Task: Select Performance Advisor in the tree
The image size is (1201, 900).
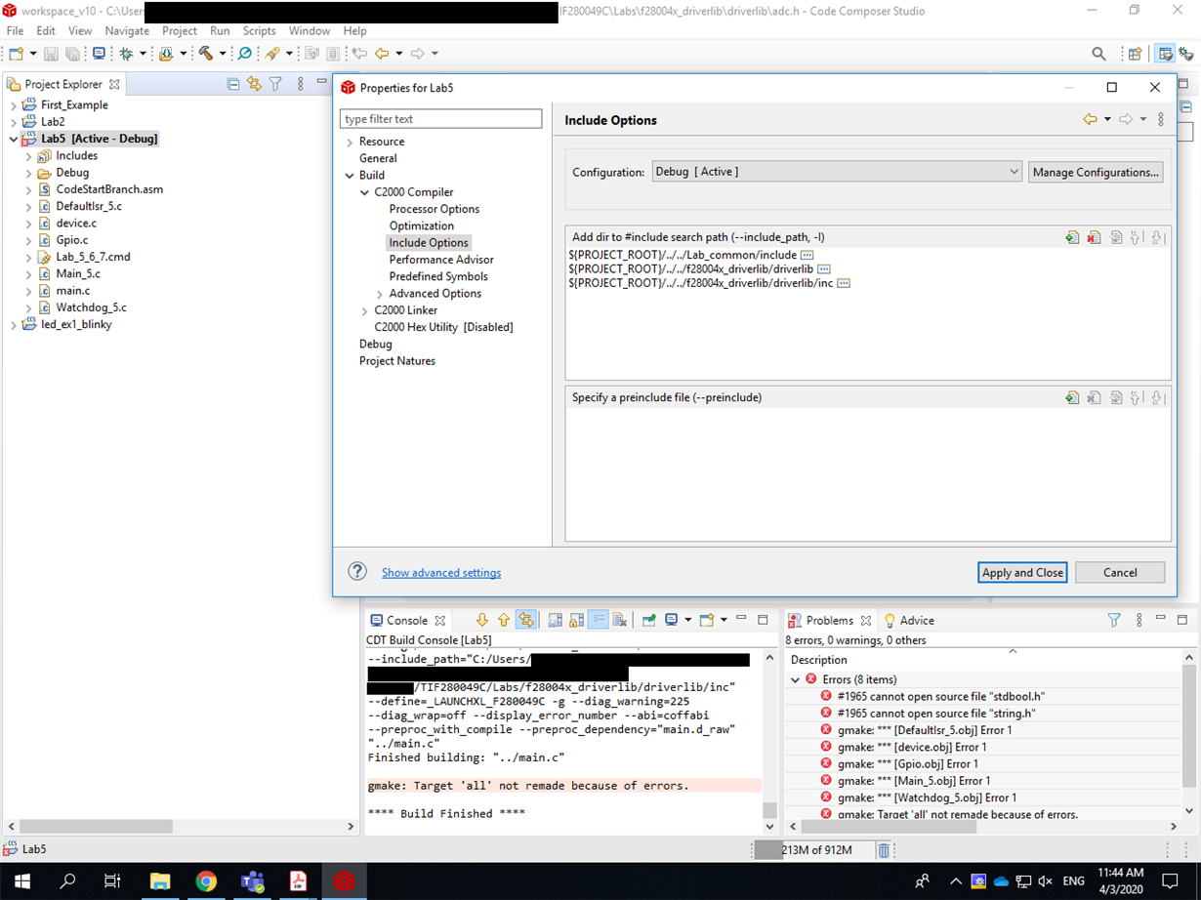Action: pos(441,260)
